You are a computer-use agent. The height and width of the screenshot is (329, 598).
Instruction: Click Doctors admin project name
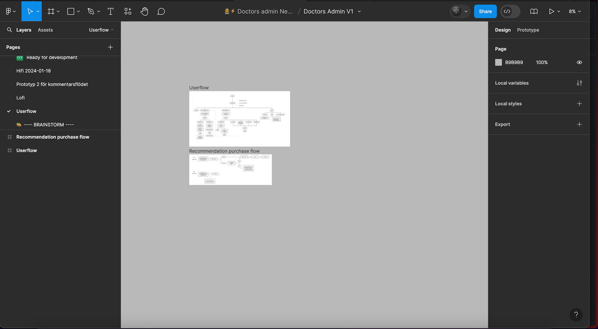[265, 12]
